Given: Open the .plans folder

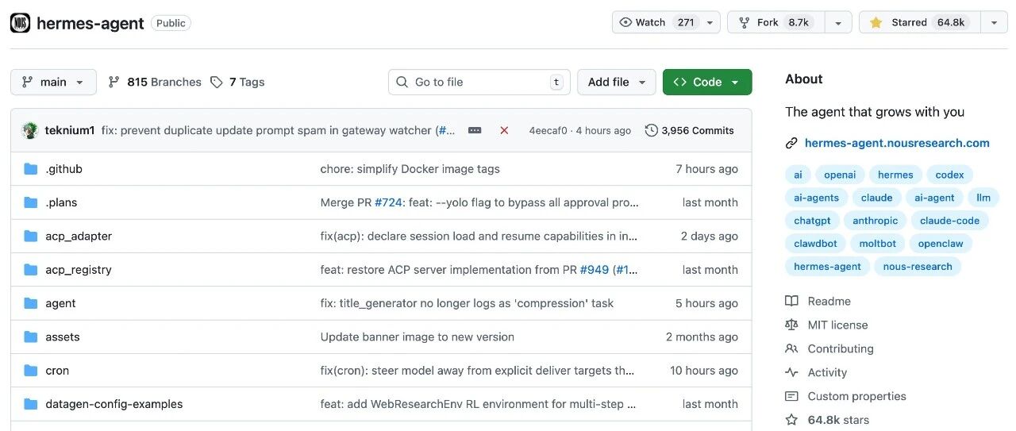Looking at the screenshot, I should point(61,202).
